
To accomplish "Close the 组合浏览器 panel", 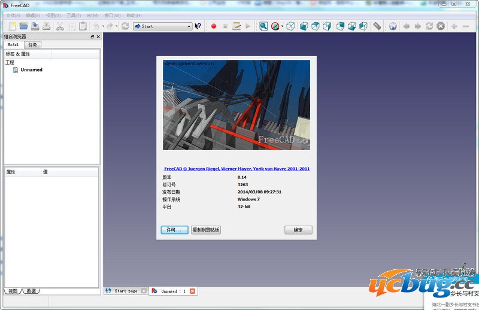I will [x=98, y=37].
